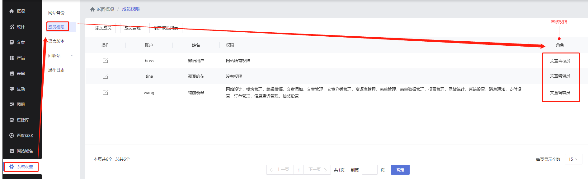Open the 资源库 sidebar menu
Screen dimensions: 588x179
click(22, 120)
